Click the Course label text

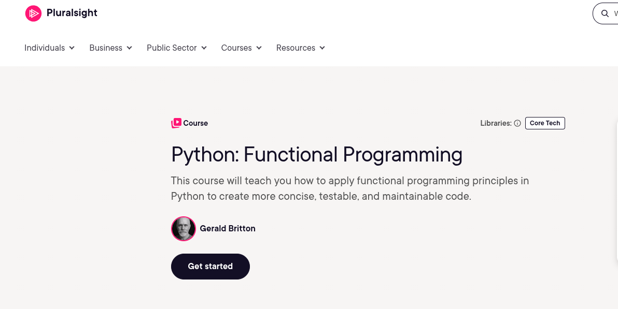tap(195, 123)
